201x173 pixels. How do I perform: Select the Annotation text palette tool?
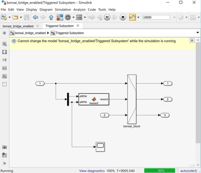[4, 68]
